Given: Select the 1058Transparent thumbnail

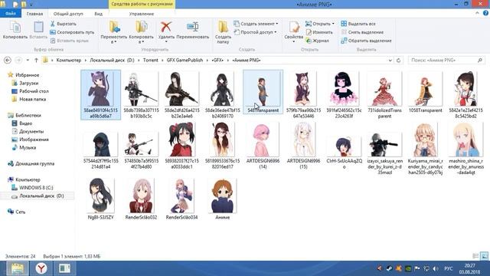Looking at the screenshot, I should tap(425, 89).
